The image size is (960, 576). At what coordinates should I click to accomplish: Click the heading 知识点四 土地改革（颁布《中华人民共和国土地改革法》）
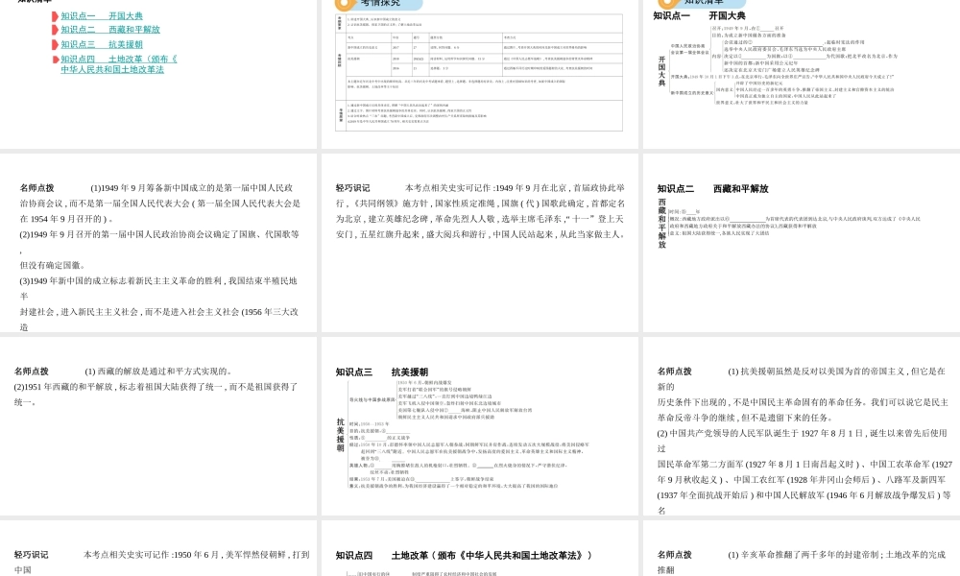[x=464, y=555]
